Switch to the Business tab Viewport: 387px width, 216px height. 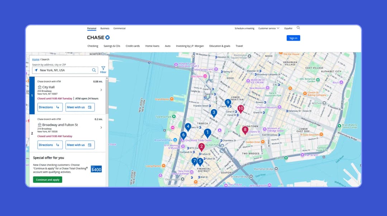105,28
